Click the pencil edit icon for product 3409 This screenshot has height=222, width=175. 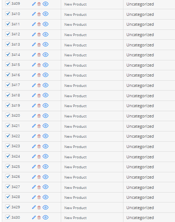tap(34, 4)
